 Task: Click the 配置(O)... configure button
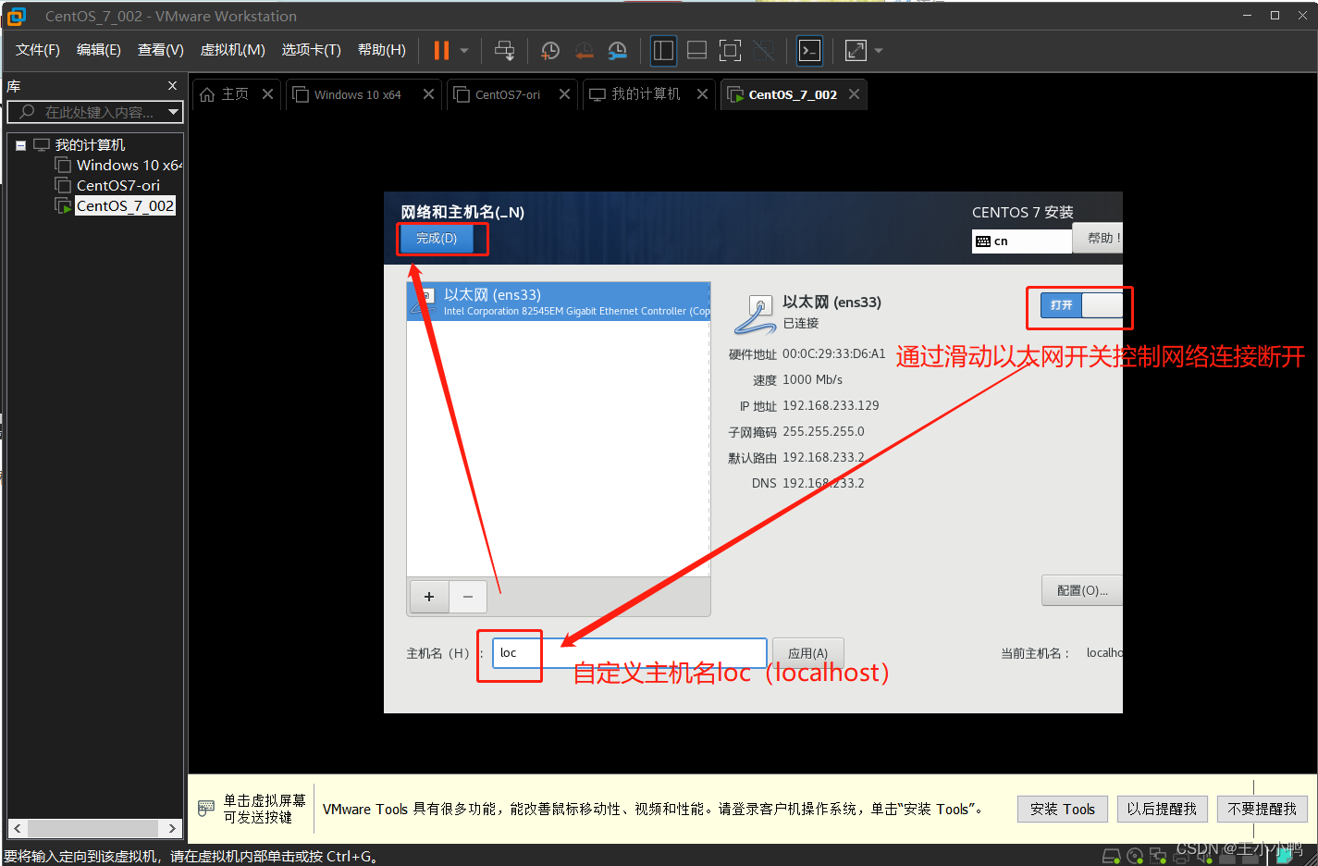click(x=1082, y=590)
